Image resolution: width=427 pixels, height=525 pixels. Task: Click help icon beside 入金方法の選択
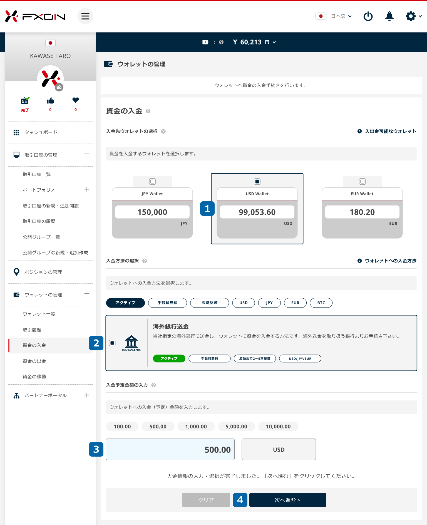tap(145, 261)
